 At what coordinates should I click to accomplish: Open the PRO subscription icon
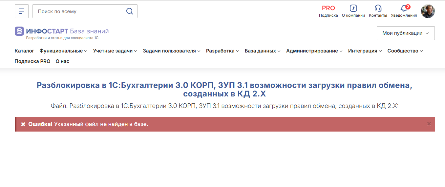tap(328, 8)
